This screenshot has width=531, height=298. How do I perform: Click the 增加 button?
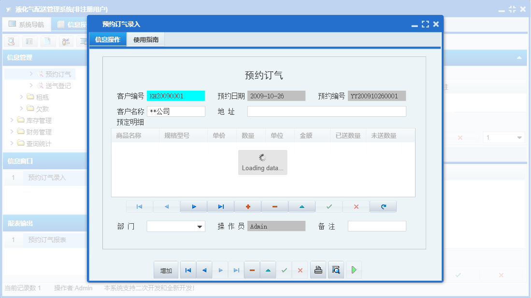tap(166, 270)
